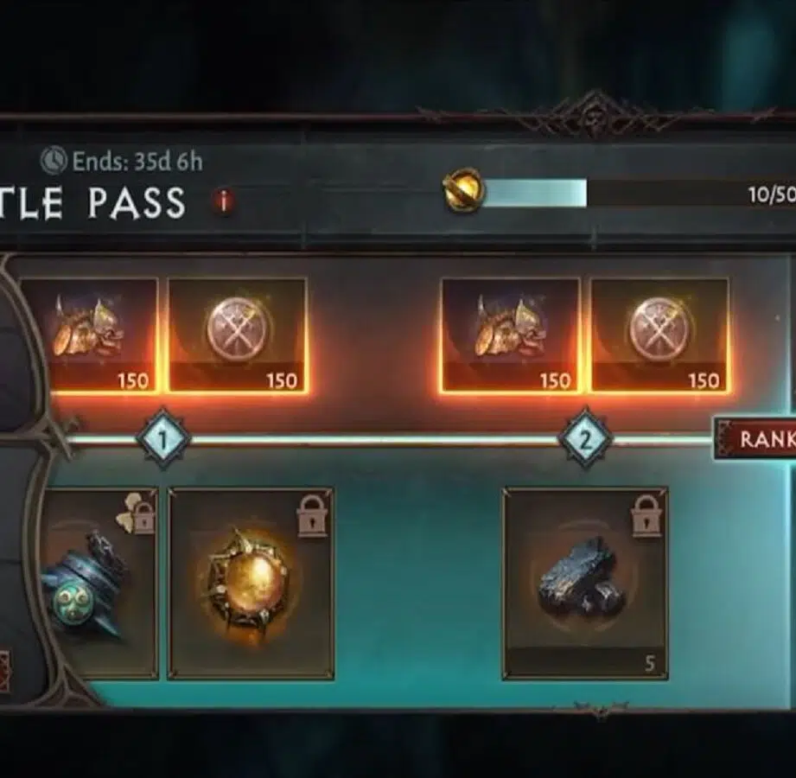Click the padlock on the golden gem tile
796x778 pixels.
coord(312,517)
